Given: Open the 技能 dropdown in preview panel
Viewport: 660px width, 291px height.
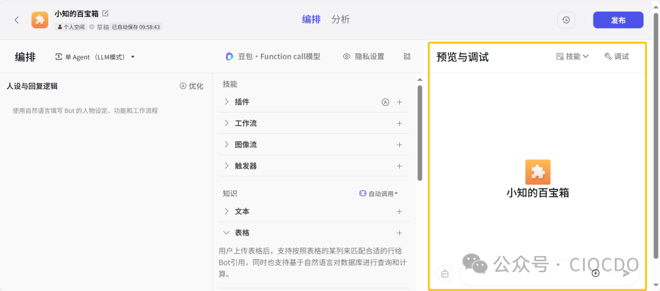Looking at the screenshot, I should point(573,56).
